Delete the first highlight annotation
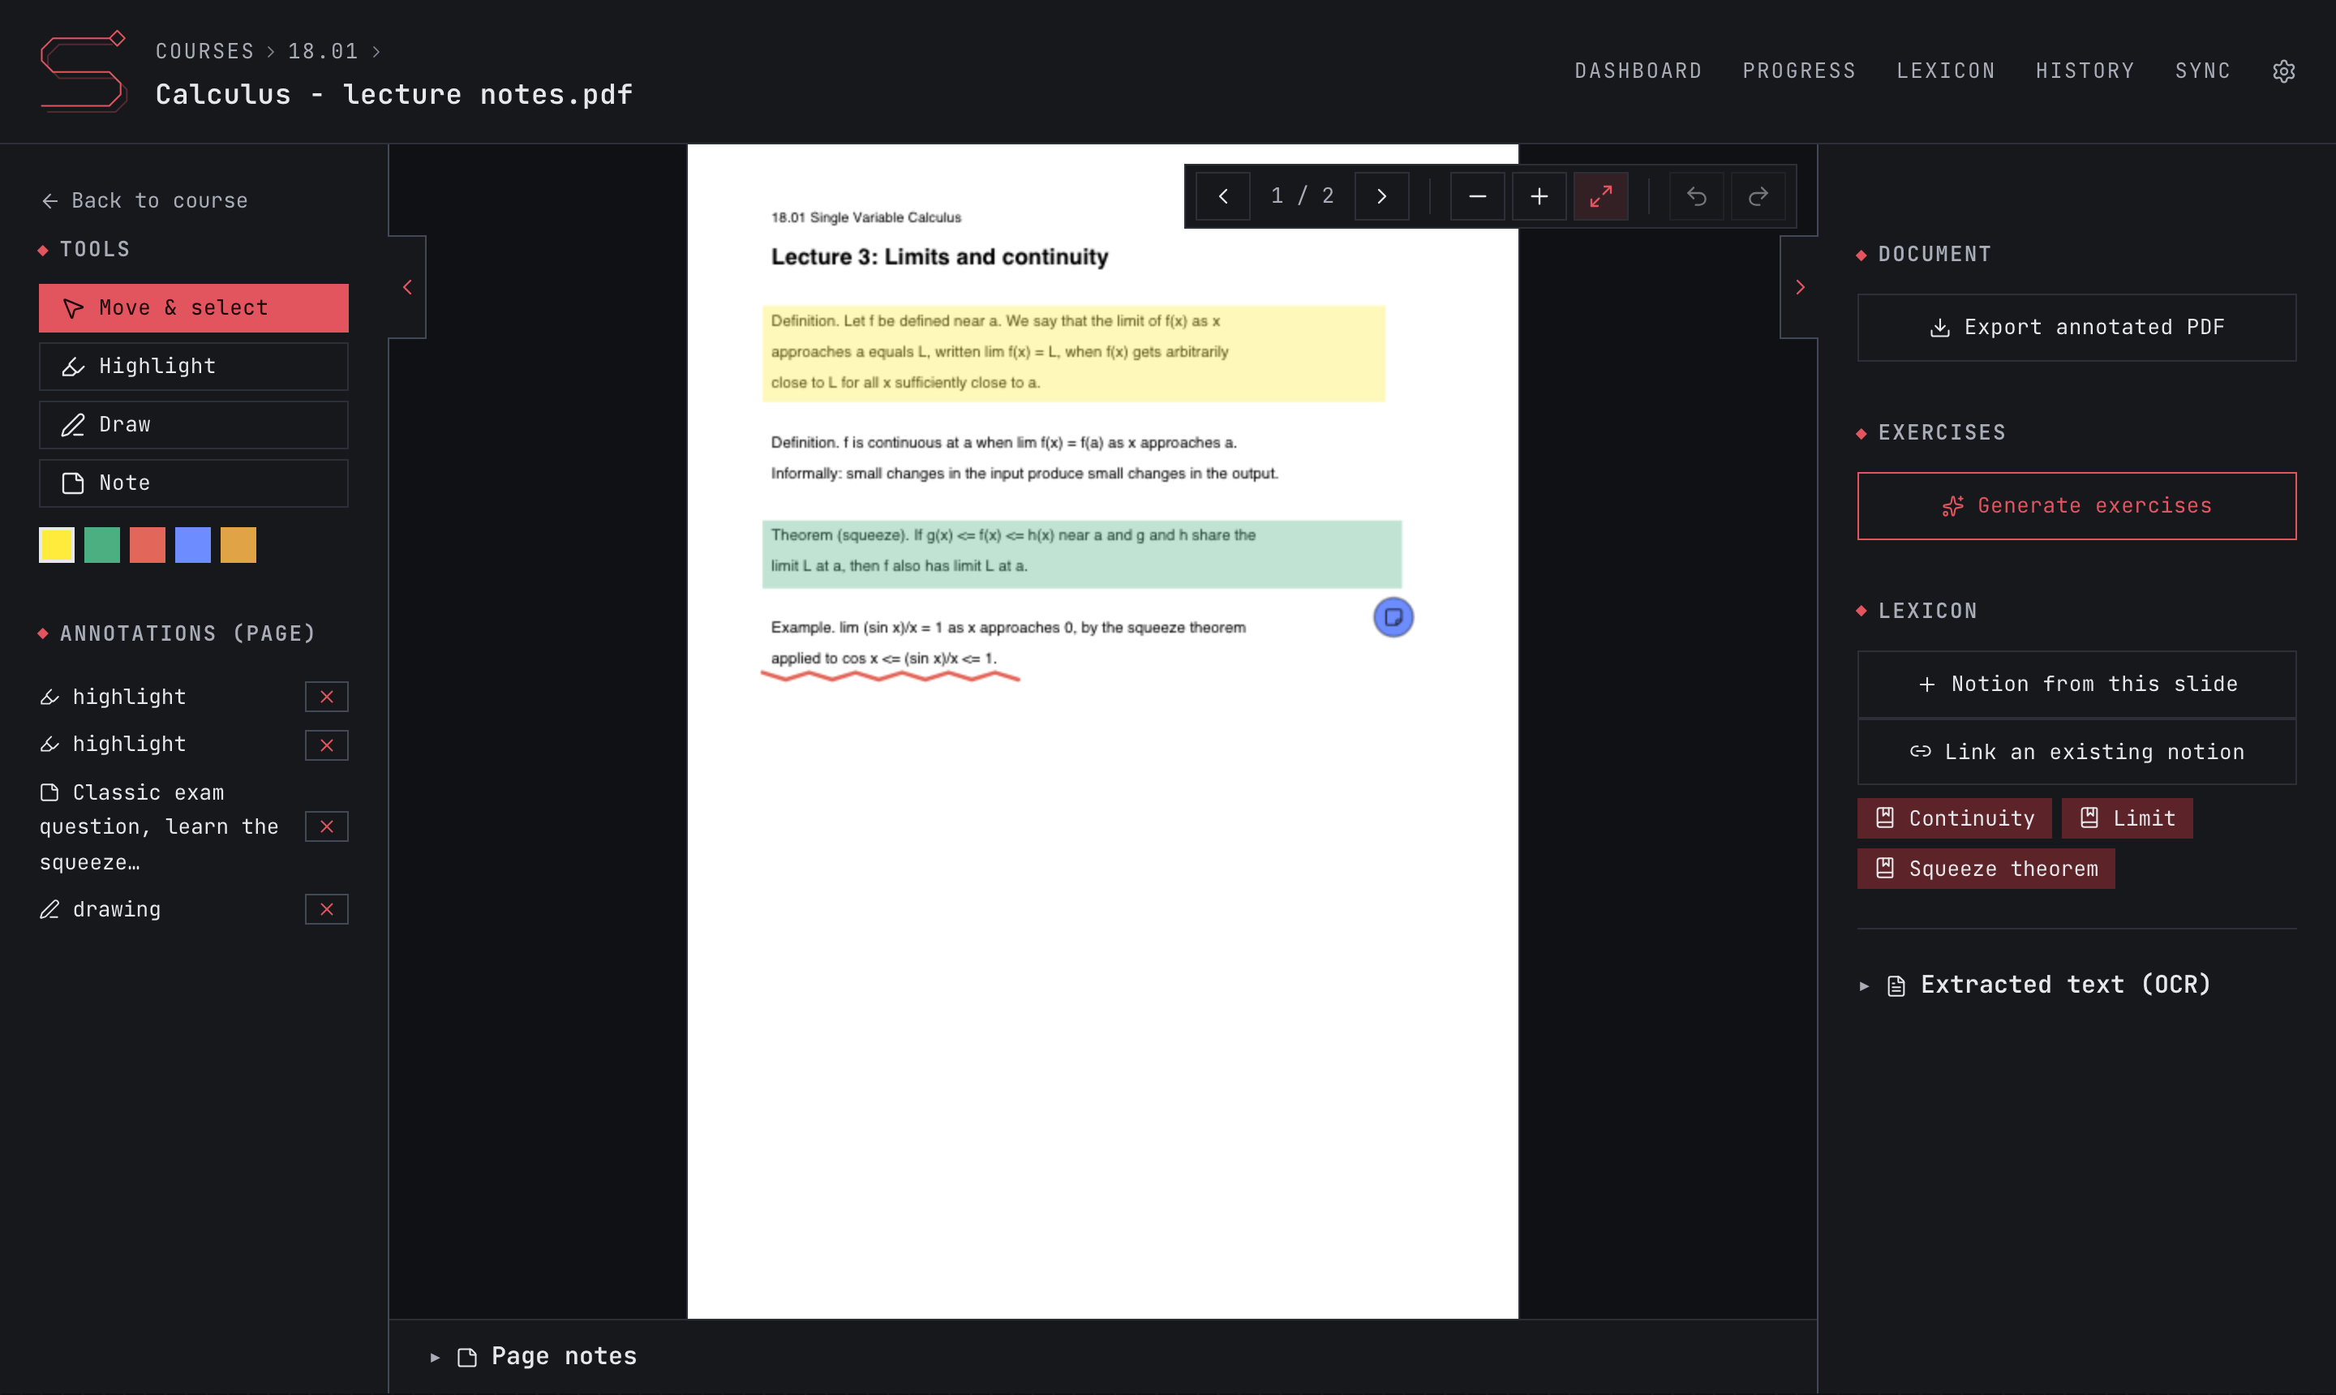 point(326,697)
